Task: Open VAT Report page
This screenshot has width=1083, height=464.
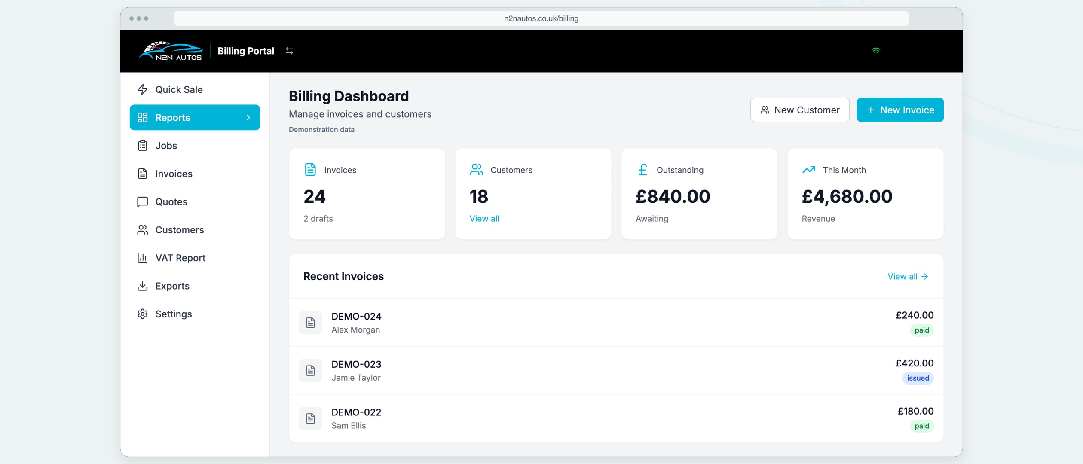Action: tap(195, 258)
